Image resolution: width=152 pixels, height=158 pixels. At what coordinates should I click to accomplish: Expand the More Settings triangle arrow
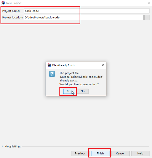point(3,146)
